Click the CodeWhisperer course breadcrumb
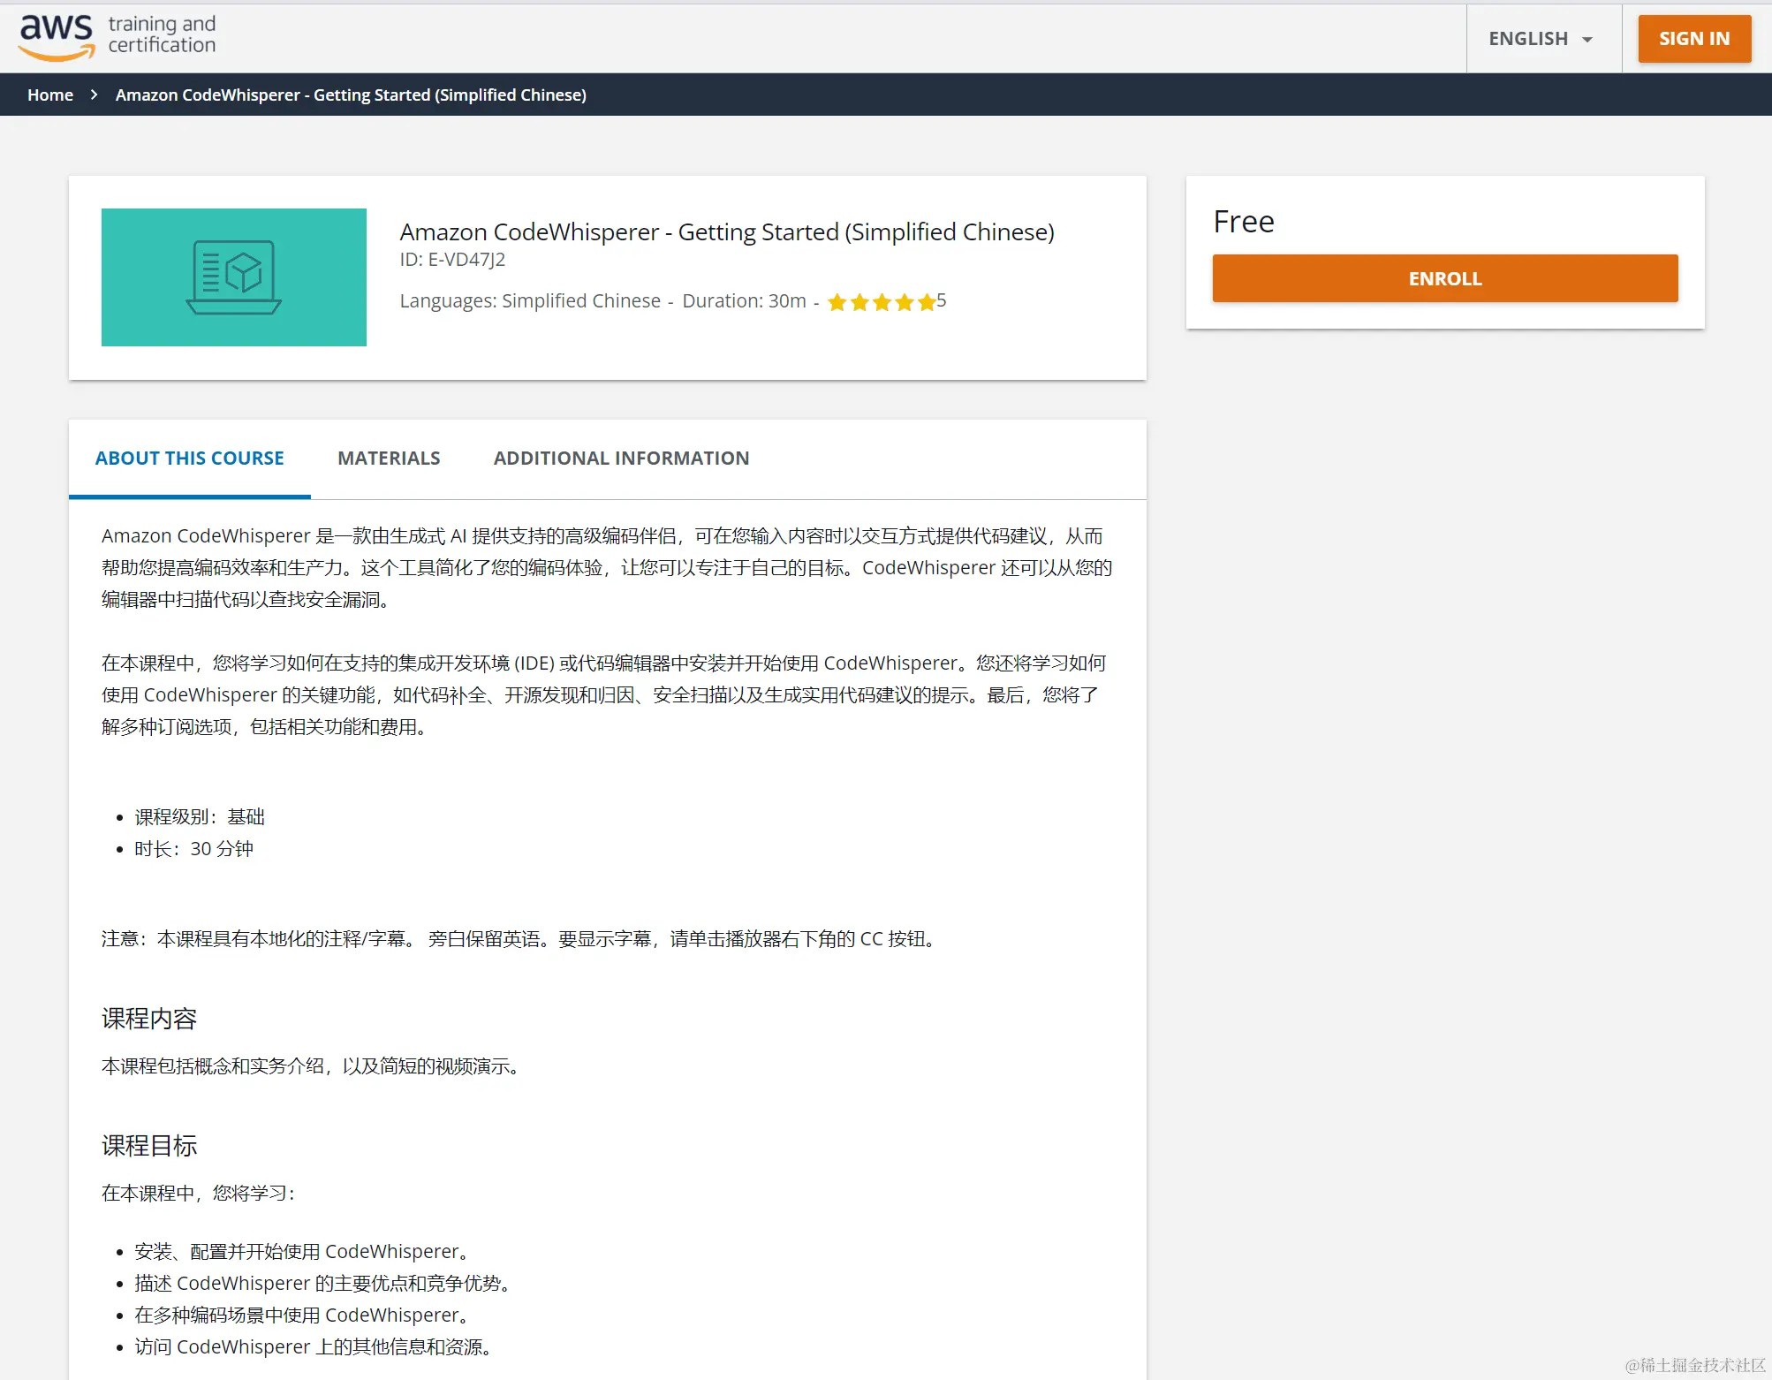This screenshot has width=1772, height=1380. pos(351,95)
